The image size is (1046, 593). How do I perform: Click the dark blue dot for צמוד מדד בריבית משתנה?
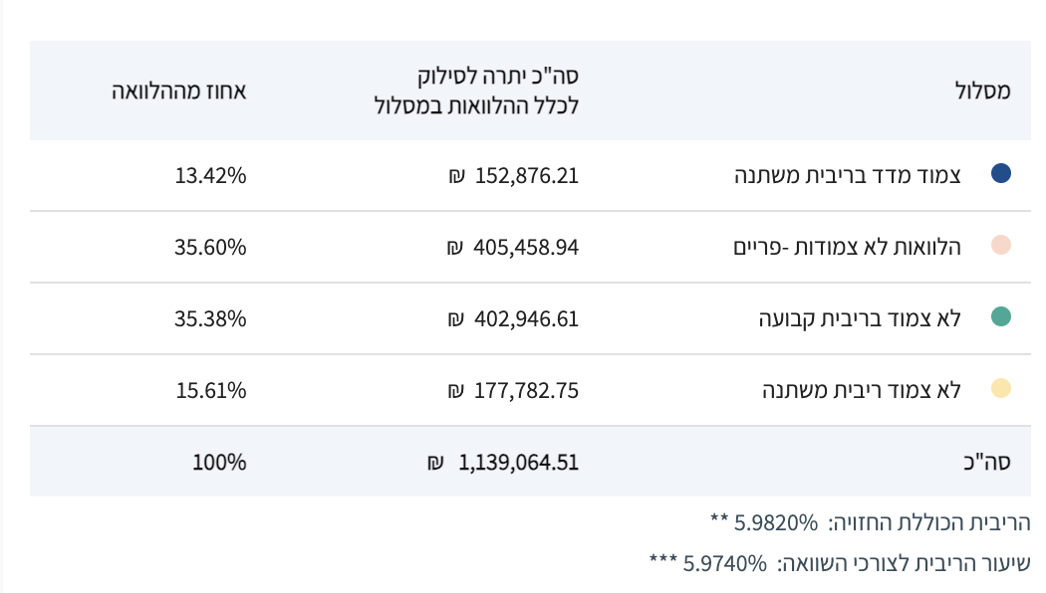[1001, 174]
